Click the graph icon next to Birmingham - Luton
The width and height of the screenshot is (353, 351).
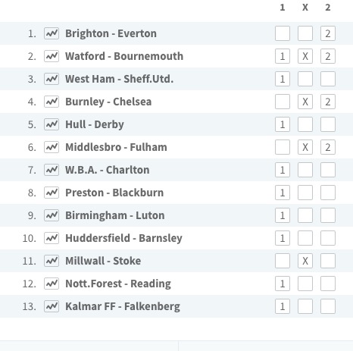[x=52, y=215]
